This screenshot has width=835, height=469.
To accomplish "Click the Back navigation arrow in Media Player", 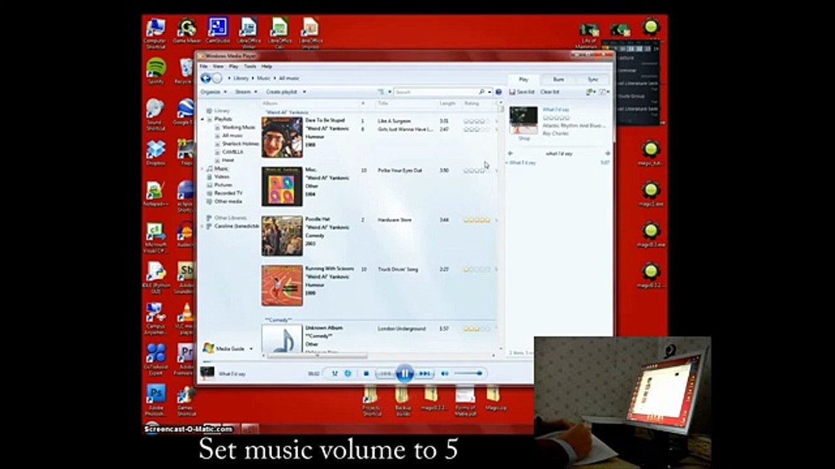I will click(x=205, y=78).
